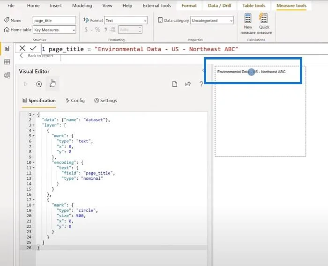This screenshot has height=266, width=328.
Task: Switch to the Modeling ribbon tab
Action: (82, 6)
